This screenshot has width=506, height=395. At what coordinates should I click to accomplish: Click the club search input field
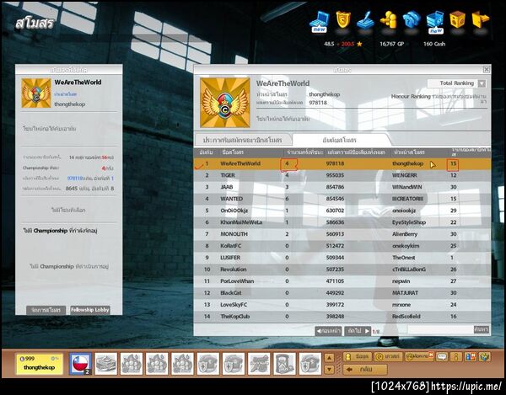440,329
